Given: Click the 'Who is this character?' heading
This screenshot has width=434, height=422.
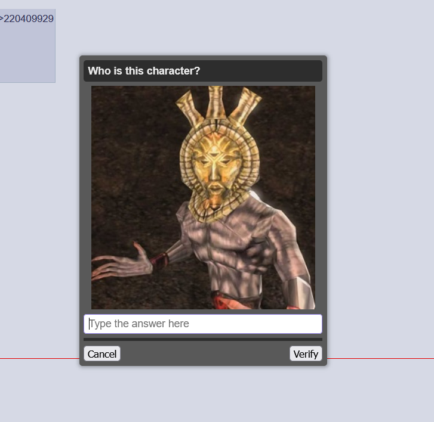Looking at the screenshot, I should coord(144,71).
